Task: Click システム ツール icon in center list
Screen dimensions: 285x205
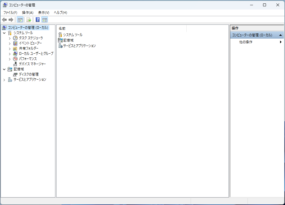Action: 60,35
